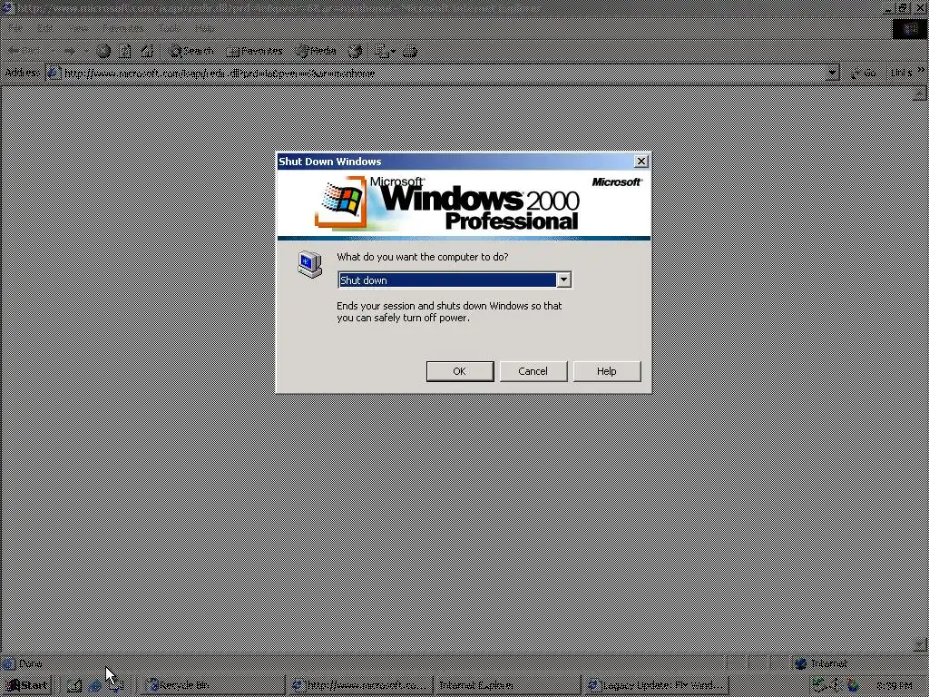The width and height of the screenshot is (929, 697).
Task: Click the Refresh icon in IE toolbar
Action: click(125, 51)
